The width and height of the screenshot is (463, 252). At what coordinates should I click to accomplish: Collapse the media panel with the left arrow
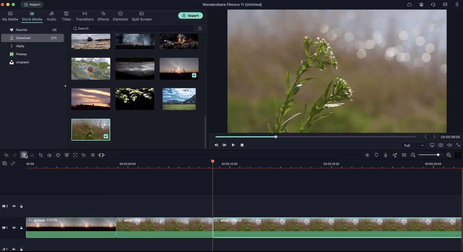[65, 86]
